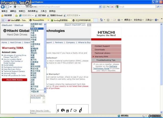Click the blue Help question icon
The width and height of the screenshot is (163, 118).
coord(156,20)
